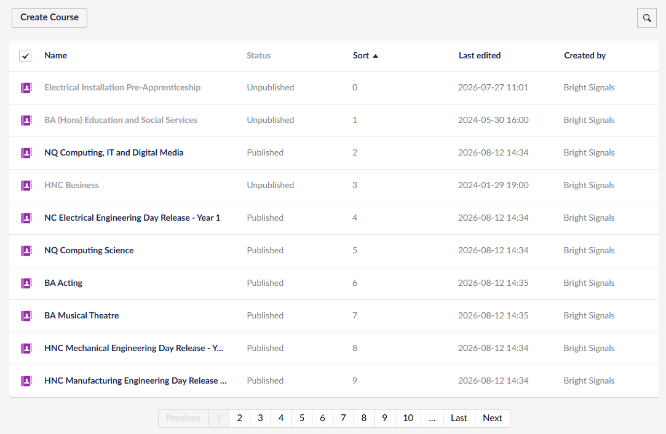Screen dimensions: 666x434
Task: Open NC Electrical Engineering Day Release - Year 1
Action: [x=132, y=218]
